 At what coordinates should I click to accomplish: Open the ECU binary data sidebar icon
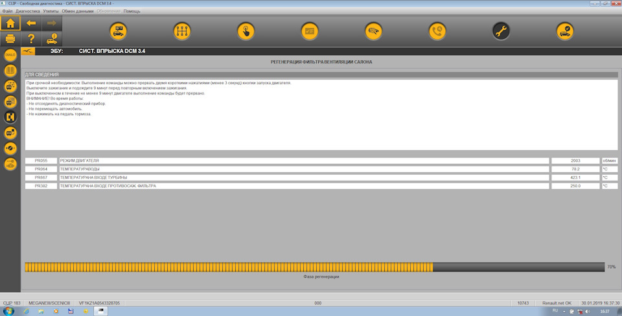tap(10, 86)
